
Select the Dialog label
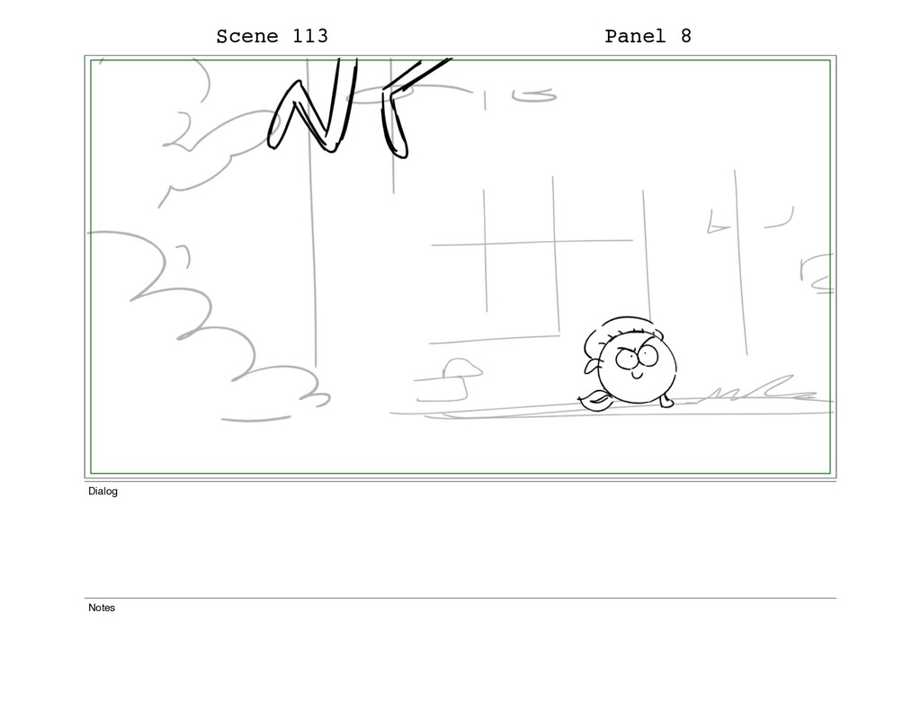click(x=103, y=492)
